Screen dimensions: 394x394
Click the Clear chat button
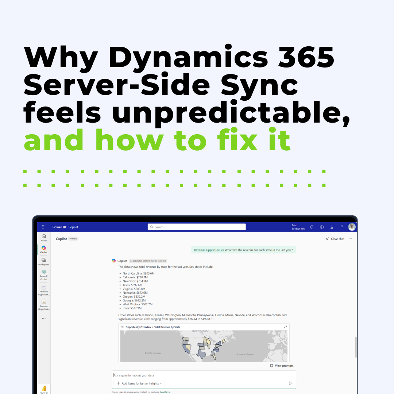tap(335, 239)
